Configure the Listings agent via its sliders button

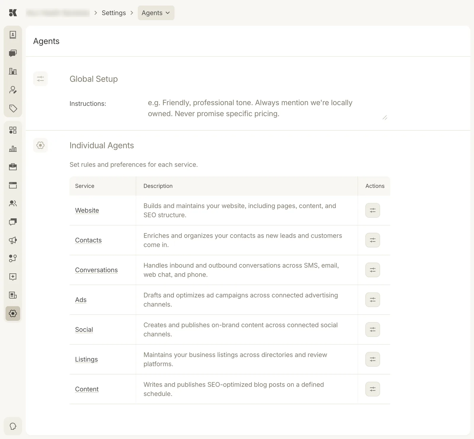point(373,359)
